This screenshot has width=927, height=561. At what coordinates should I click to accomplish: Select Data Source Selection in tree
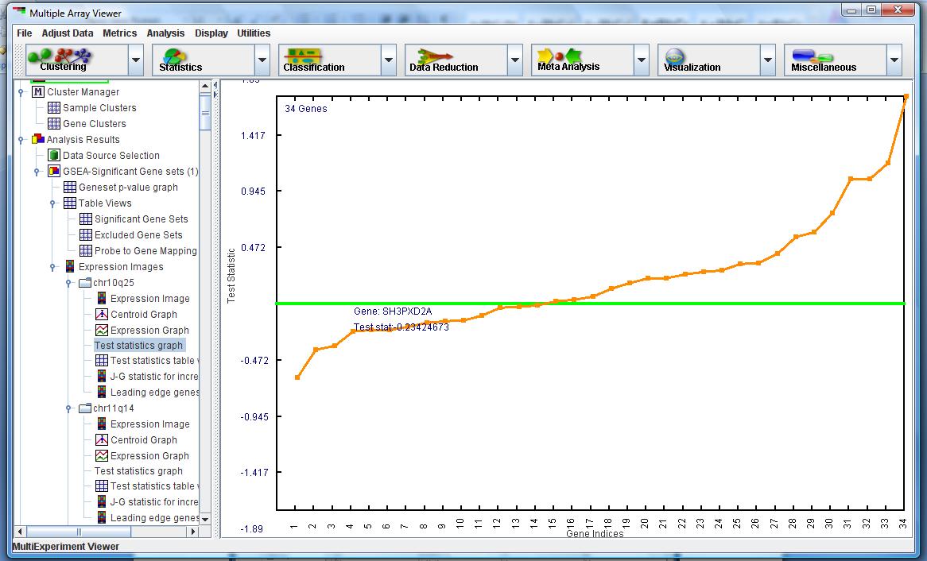click(111, 156)
